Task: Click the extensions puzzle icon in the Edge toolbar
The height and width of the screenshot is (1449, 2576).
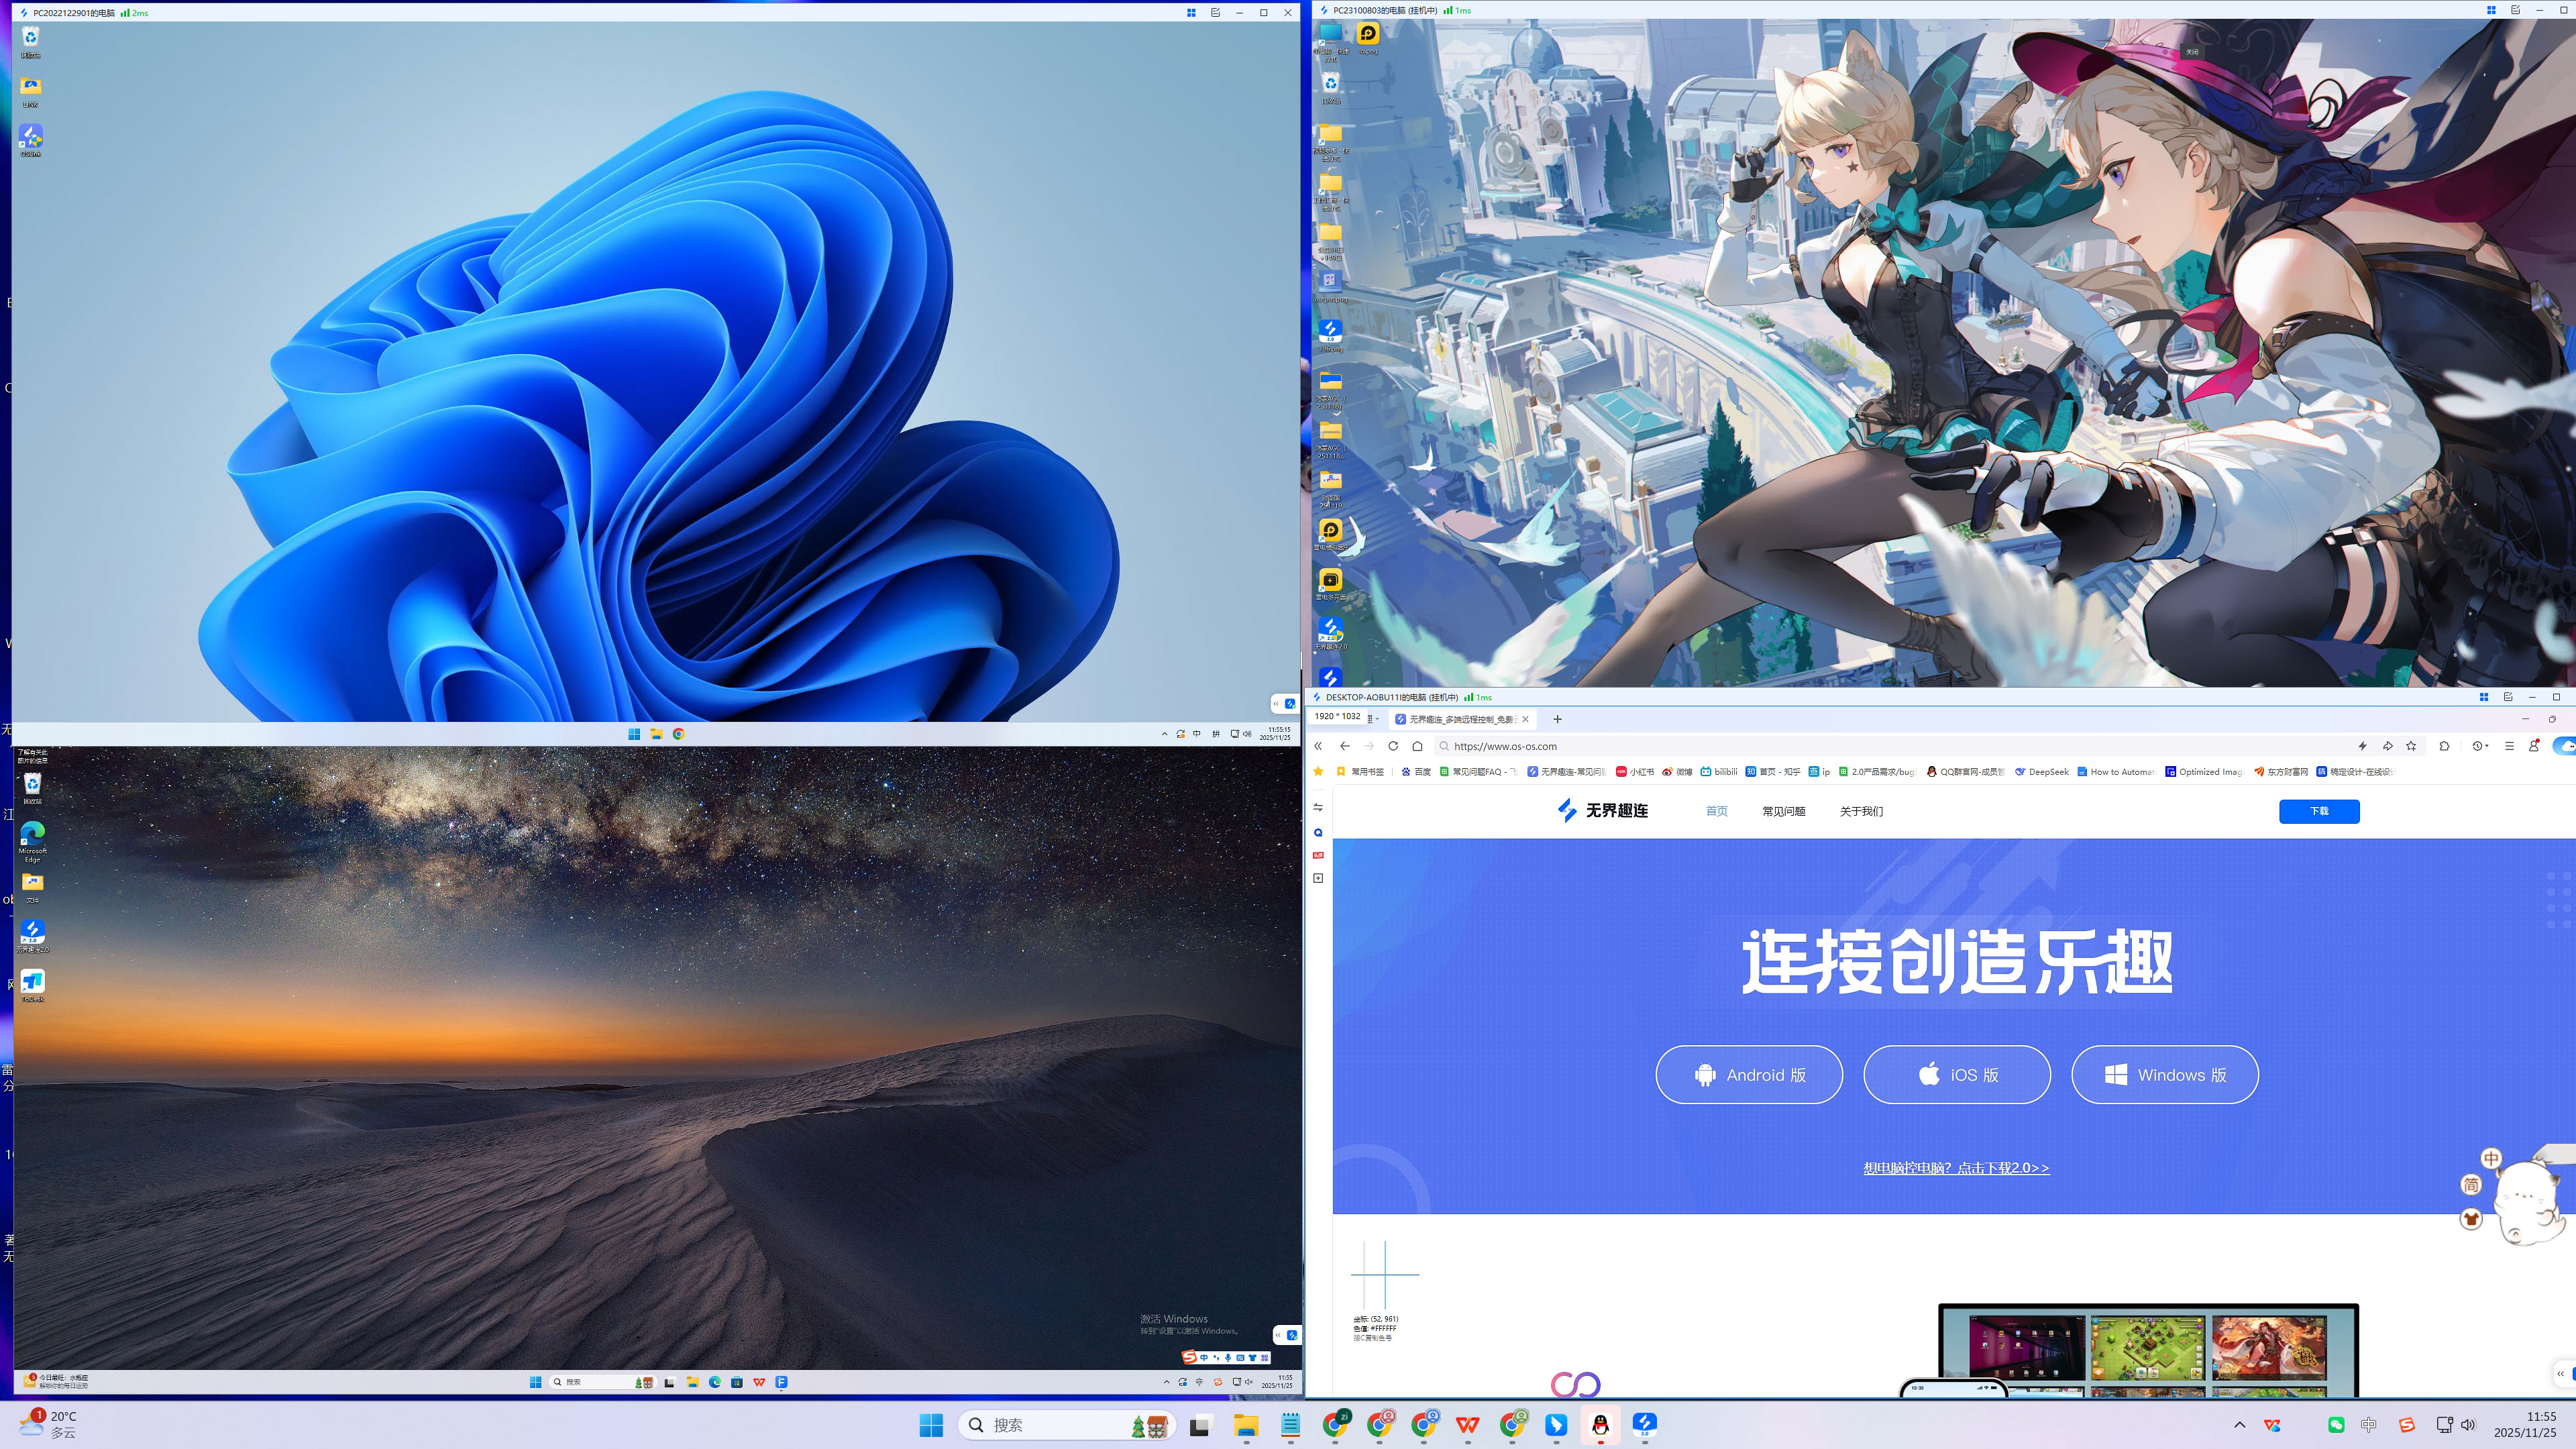Action: click(2445, 746)
